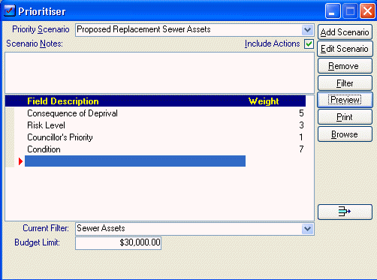Click the export arrow icon button
This screenshot has height=280, width=377.
click(345, 212)
